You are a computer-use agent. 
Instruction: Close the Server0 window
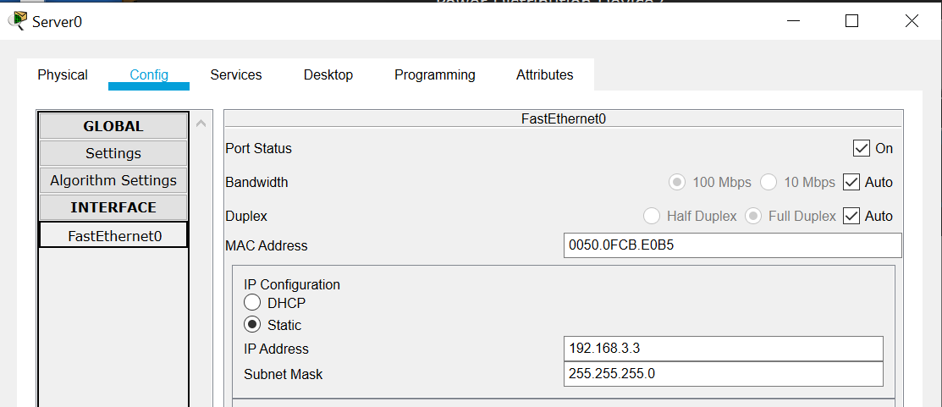[912, 21]
